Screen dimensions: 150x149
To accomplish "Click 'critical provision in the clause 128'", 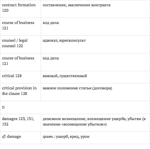I will [19, 91].
